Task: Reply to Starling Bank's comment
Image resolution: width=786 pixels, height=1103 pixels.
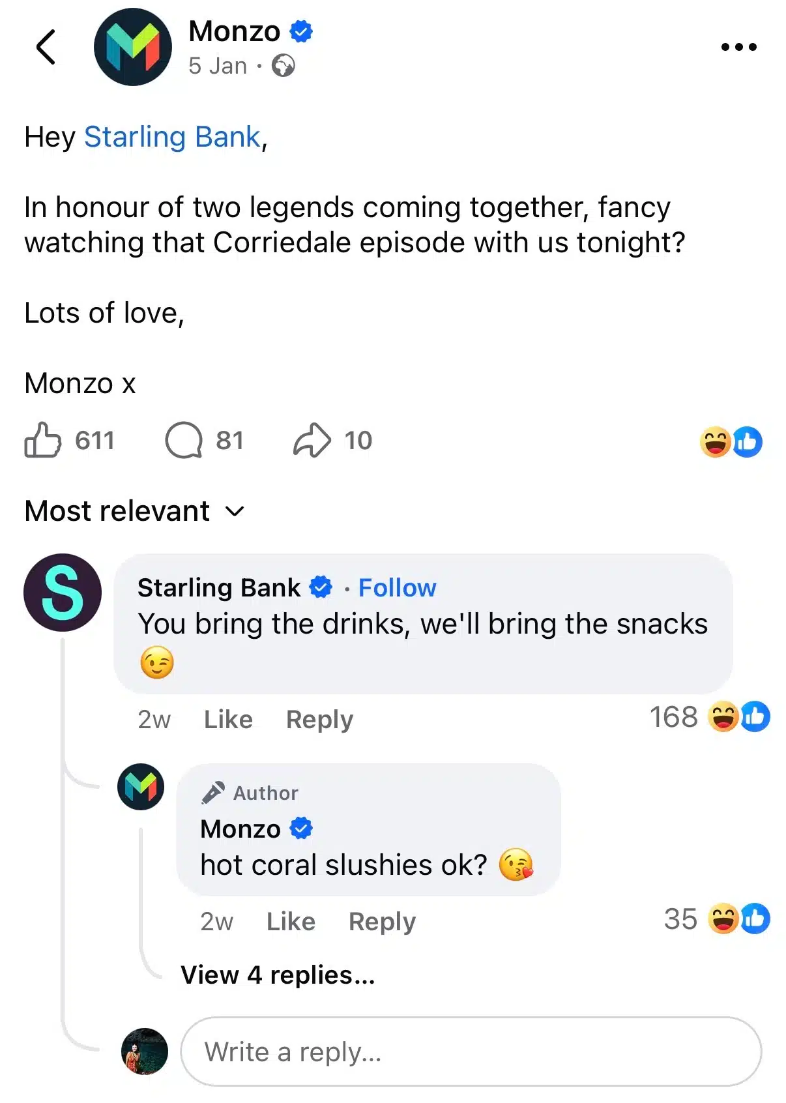Action: point(319,719)
